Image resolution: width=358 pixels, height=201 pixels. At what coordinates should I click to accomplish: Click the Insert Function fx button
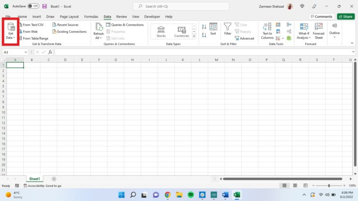[50, 52]
